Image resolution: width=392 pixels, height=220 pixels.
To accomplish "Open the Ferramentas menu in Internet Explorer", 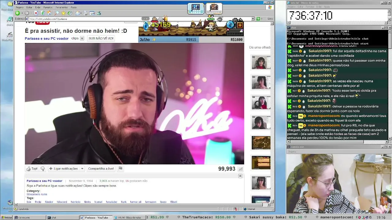I will click(x=62, y=7).
